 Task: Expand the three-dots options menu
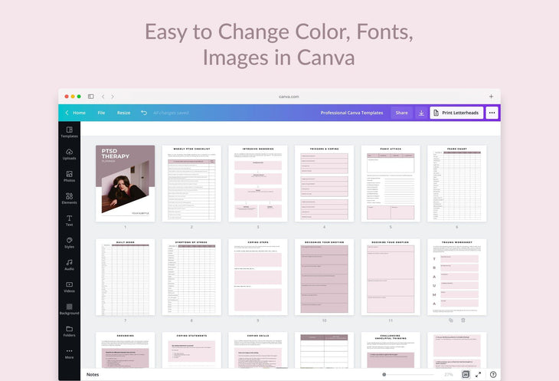[492, 113]
